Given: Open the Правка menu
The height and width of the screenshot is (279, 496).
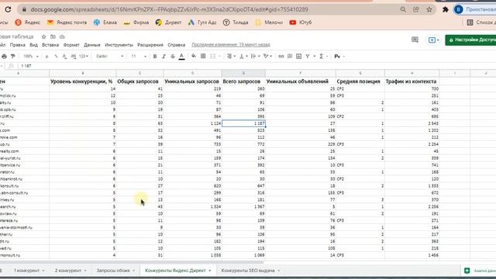Looking at the screenshot, I should click(x=17, y=45).
